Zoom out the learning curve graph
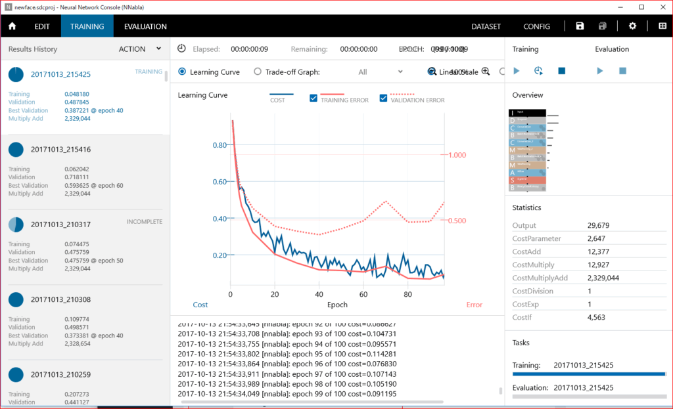This screenshot has height=409, width=673. tap(432, 72)
